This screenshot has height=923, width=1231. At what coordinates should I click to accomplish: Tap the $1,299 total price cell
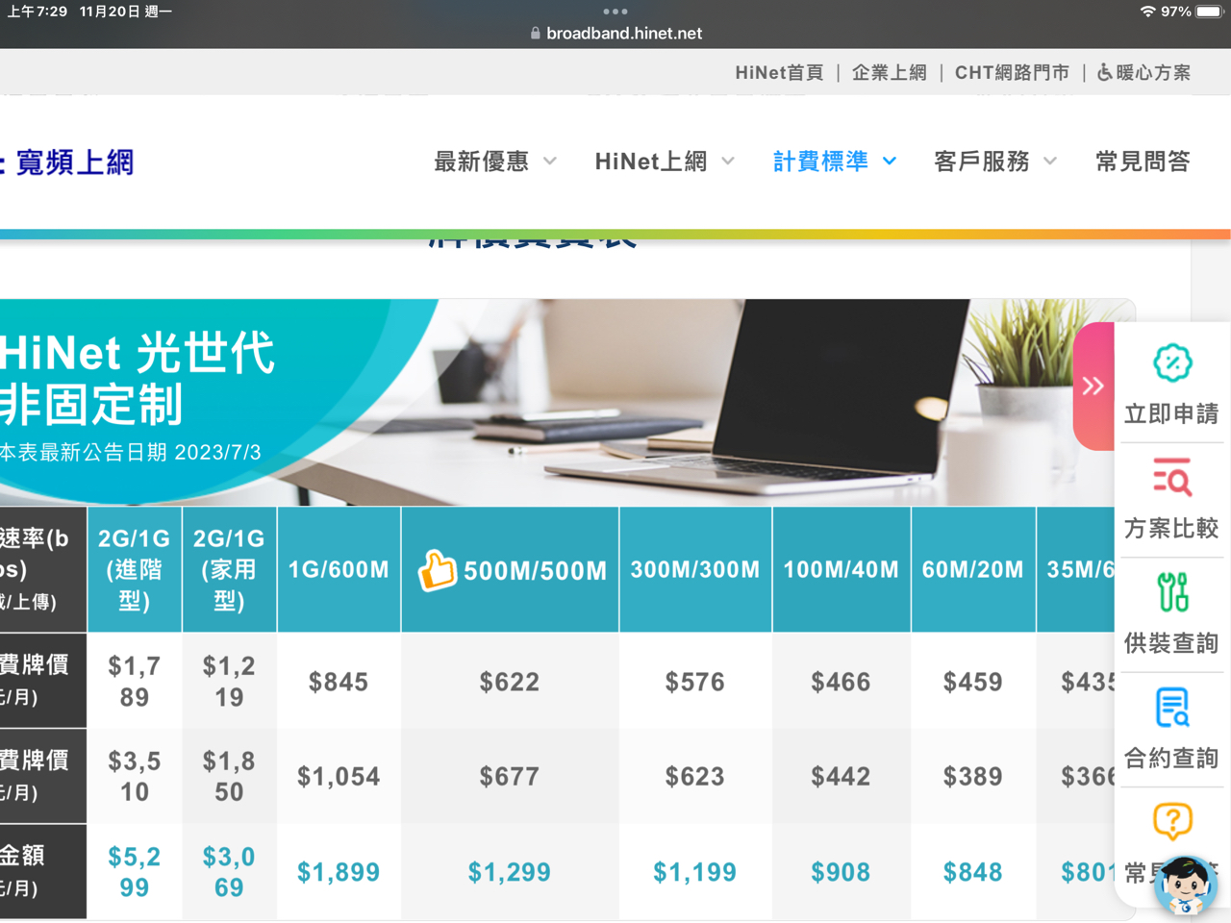tap(510, 872)
